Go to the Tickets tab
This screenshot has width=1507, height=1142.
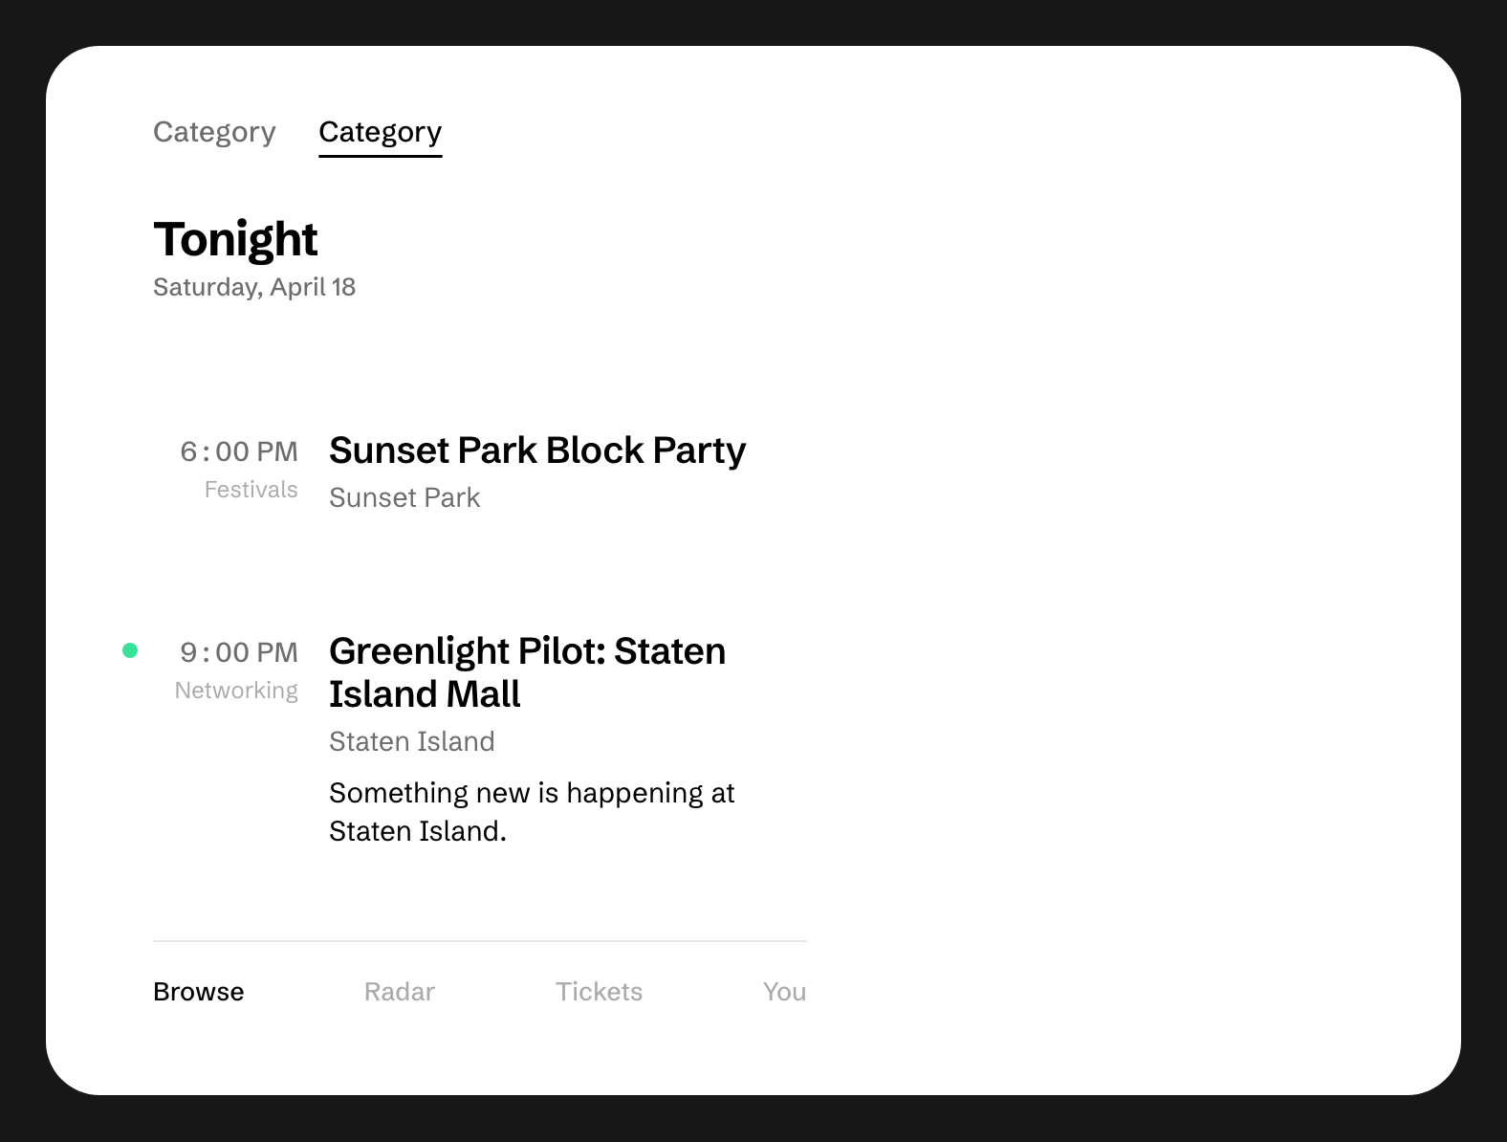600,992
